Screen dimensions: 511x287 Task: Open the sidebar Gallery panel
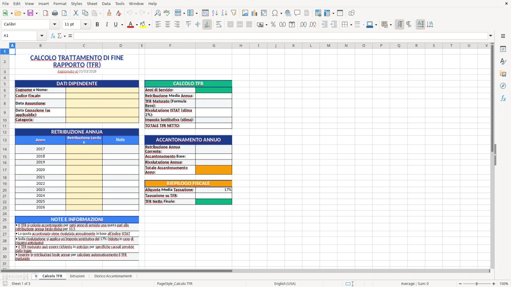click(503, 74)
